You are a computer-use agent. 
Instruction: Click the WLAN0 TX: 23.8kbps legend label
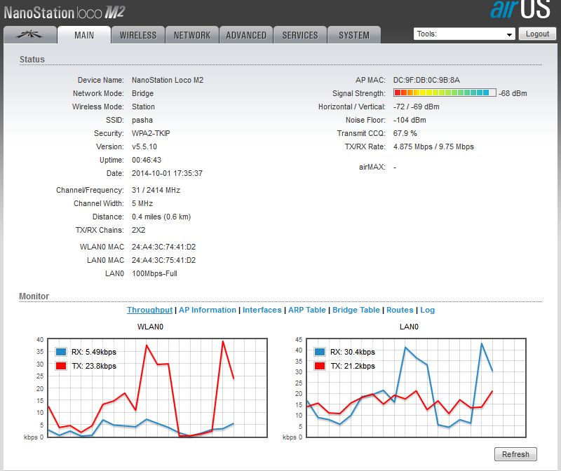[x=94, y=366]
